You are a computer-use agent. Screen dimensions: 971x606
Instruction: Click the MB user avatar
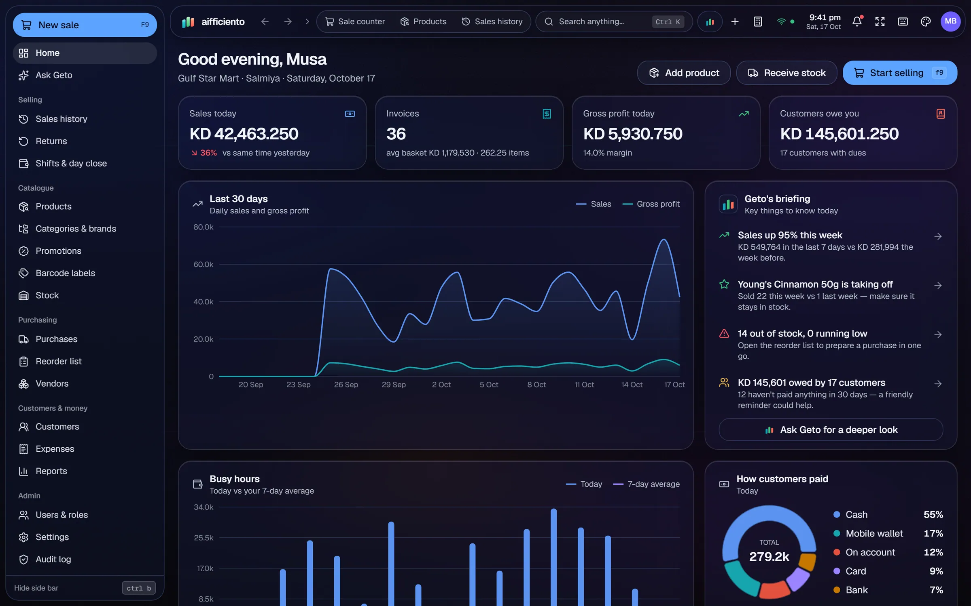click(950, 21)
